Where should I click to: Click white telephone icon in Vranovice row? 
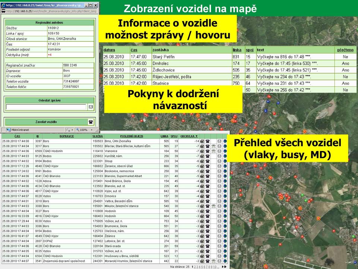coord(213,151)
